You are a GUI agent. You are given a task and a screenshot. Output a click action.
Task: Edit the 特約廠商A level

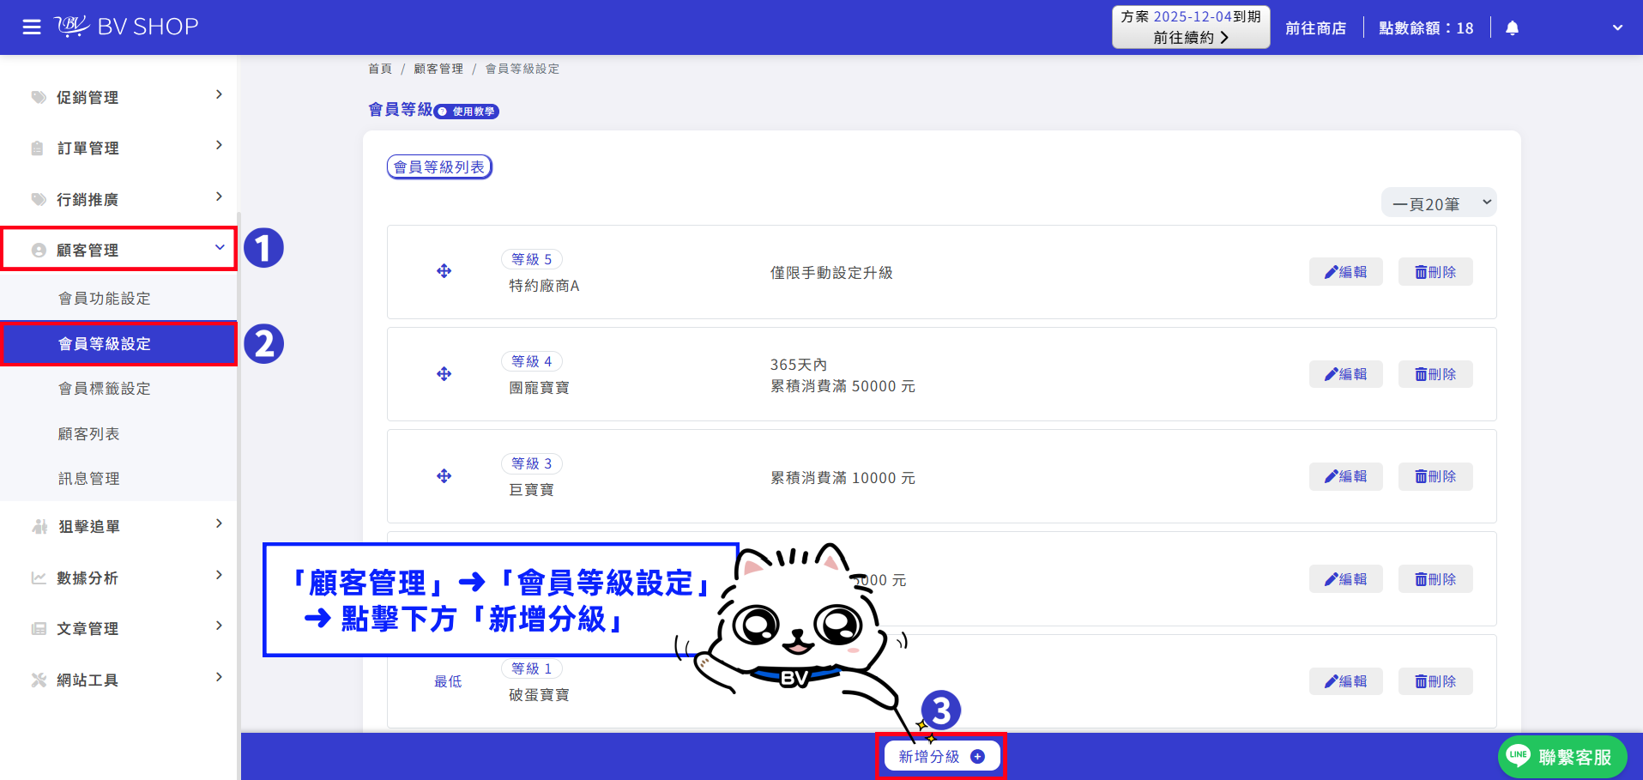click(x=1345, y=272)
